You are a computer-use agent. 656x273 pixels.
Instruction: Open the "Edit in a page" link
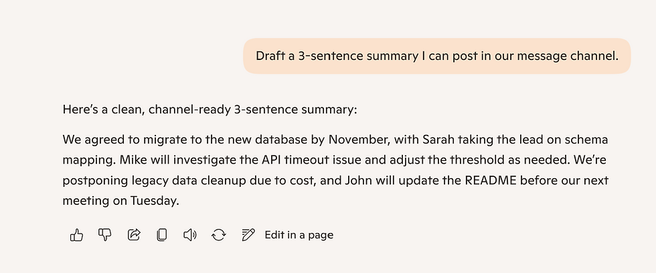299,235
